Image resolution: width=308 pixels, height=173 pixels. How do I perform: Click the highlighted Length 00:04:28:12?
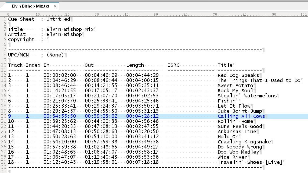click(x=142, y=116)
